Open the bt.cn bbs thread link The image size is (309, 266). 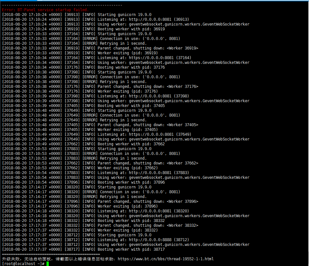(166, 259)
